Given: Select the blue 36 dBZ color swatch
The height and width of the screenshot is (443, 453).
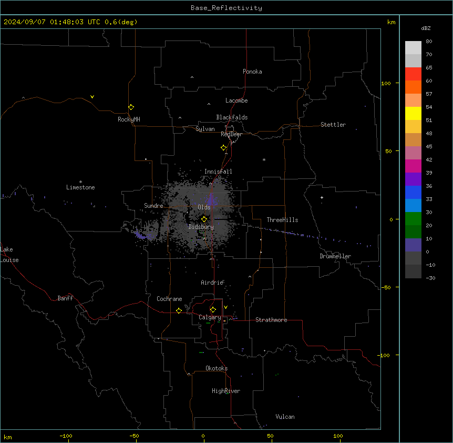Looking at the screenshot, I should 413,192.
